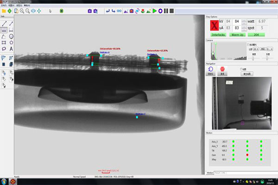278x185 pixels.
Task: Select the zoom in magnifier icon
Action: [22, 11]
